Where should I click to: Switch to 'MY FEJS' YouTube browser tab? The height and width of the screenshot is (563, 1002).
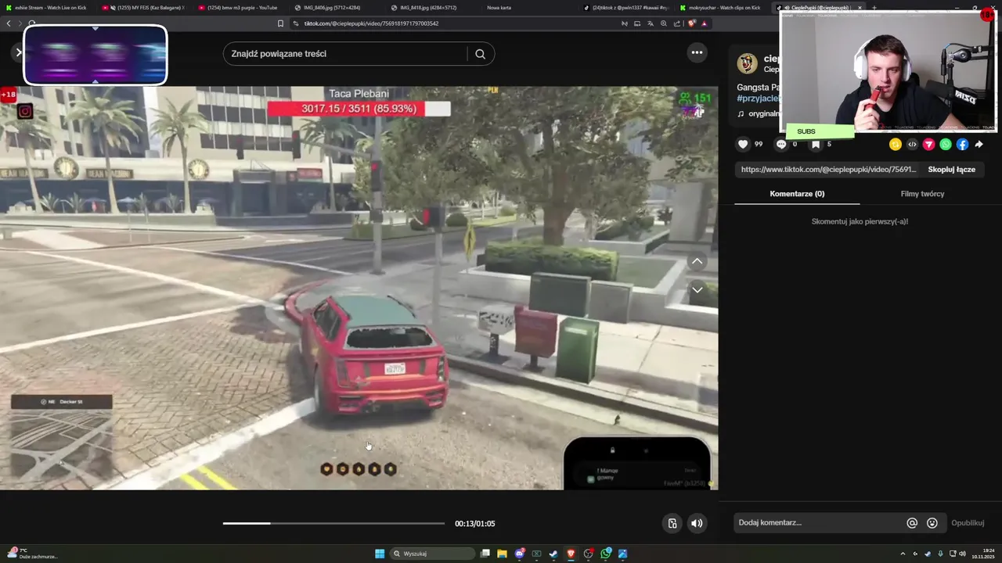[x=145, y=7]
